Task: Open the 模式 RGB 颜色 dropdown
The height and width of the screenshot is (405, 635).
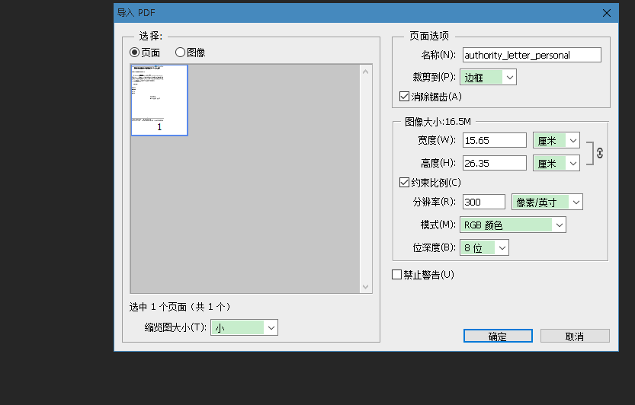Action: (x=513, y=225)
